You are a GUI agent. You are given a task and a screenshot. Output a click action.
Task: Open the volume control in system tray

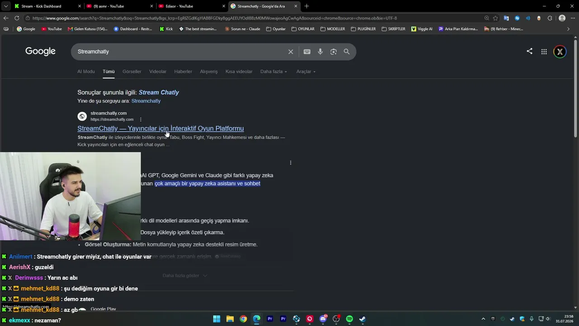(x=548, y=319)
